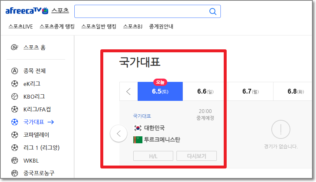This screenshot has width=316, height=182.
Task: Click the eK리그 soccer ball icon
Action: point(15,84)
